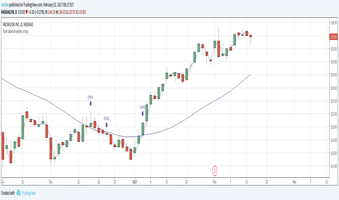This screenshot has width=339, height=200.
Task: Click the 136.00 level on the price scale
Action: click(x=333, y=23)
